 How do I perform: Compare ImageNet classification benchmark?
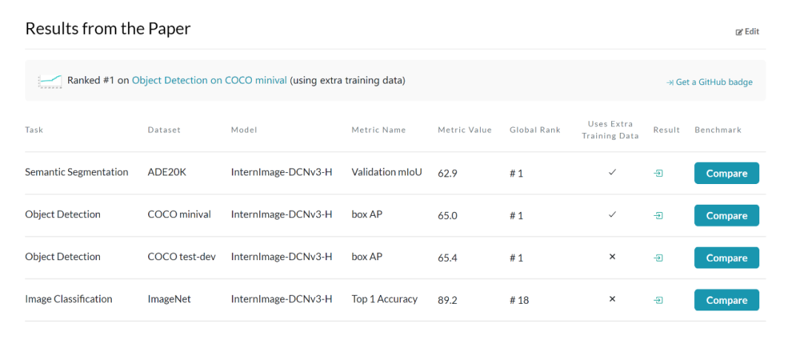tap(726, 300)
